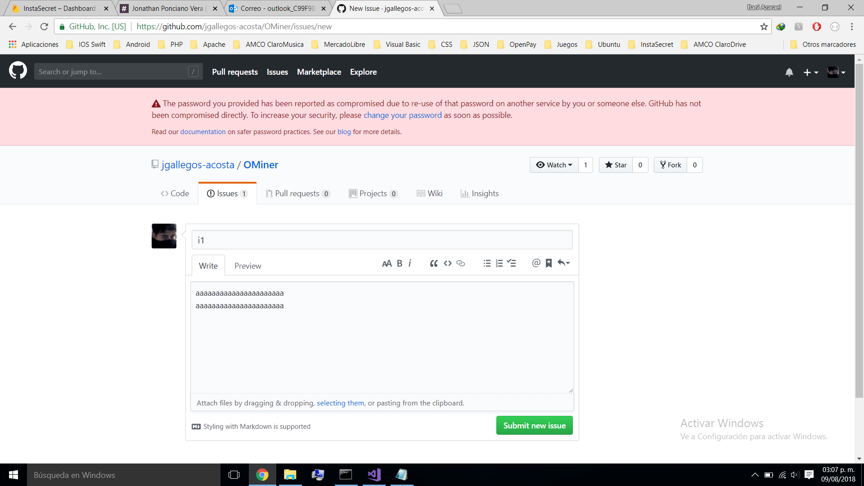The height and width of the screenshot is (486, 864).
Task: Open the plus create-new dropdown
Action: tap(810, 72)
